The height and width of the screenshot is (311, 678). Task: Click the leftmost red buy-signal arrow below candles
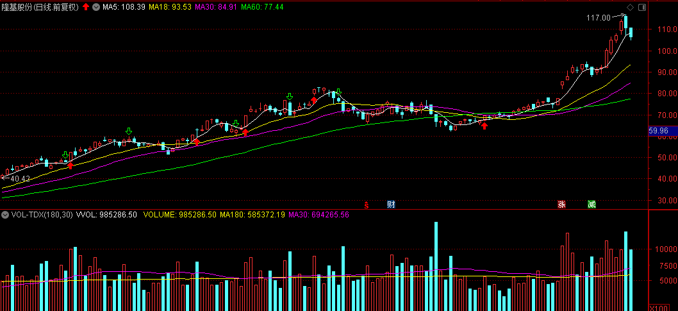coord(70,165)
